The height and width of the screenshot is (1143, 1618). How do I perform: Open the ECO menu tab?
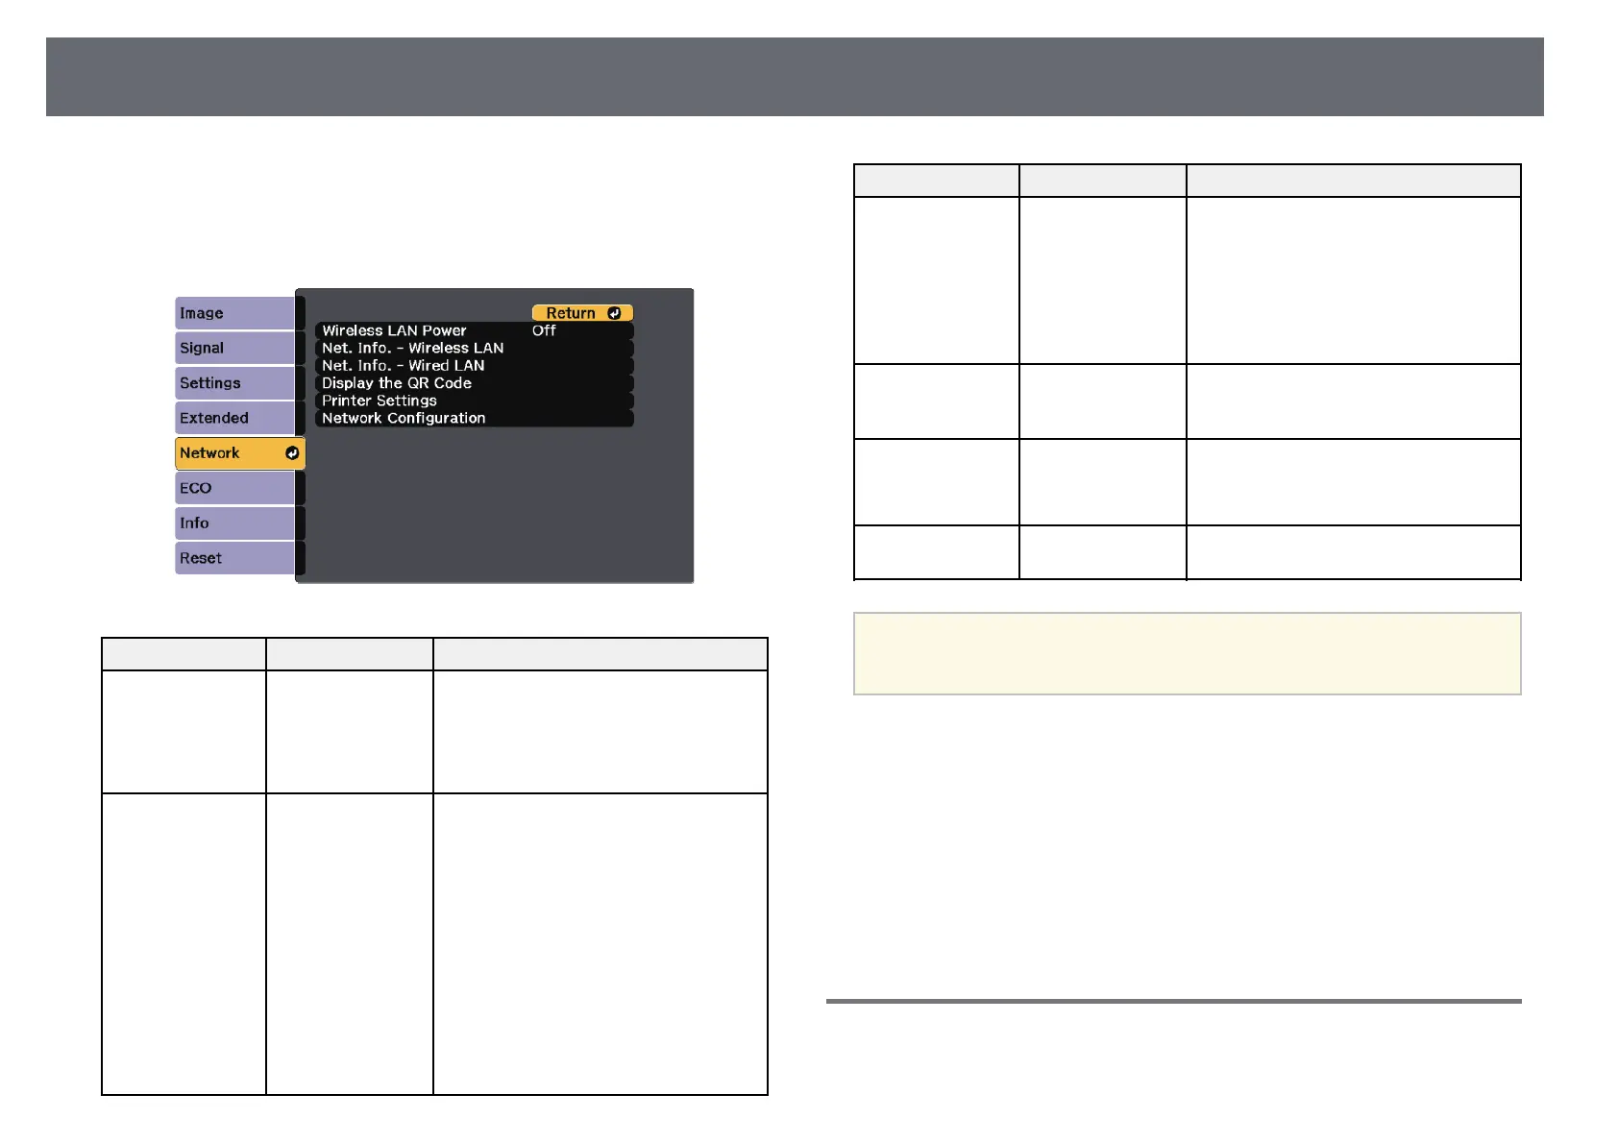coord(234,488)
